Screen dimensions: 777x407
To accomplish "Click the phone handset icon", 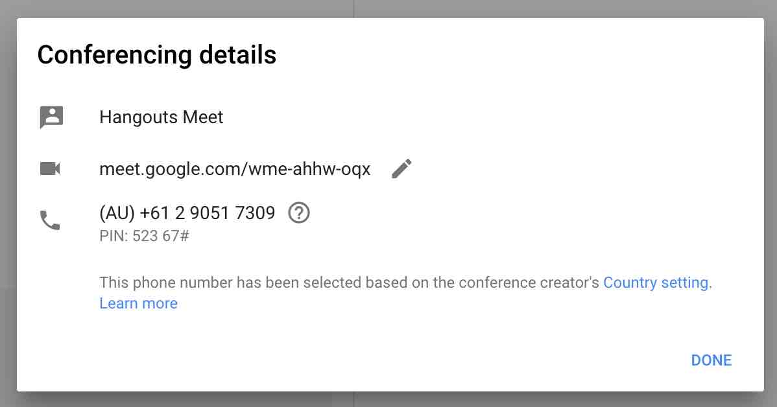I will pyautogui.click(x=50, y=220).
